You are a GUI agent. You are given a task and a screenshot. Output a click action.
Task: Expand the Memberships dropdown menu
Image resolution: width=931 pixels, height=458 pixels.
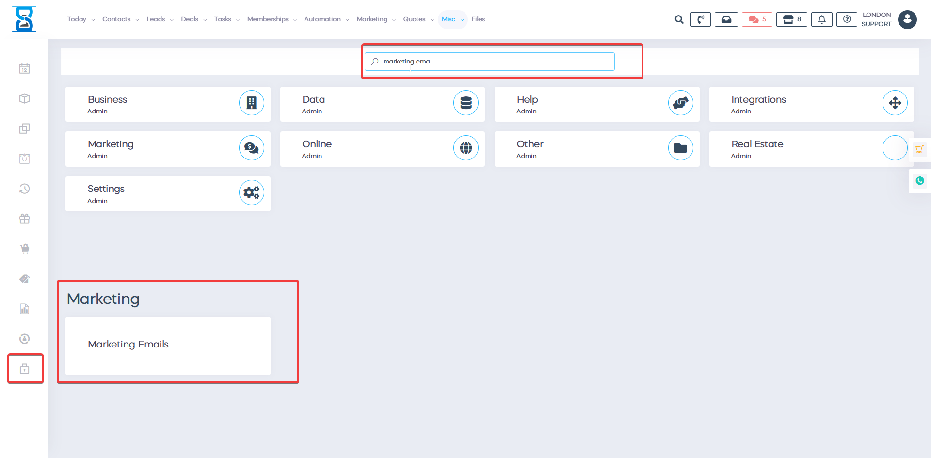[x=272, y=19]
